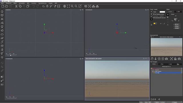Open the Atmosphäre menu
The width and height of the screenshot is (183, 103).
point(22,3)
